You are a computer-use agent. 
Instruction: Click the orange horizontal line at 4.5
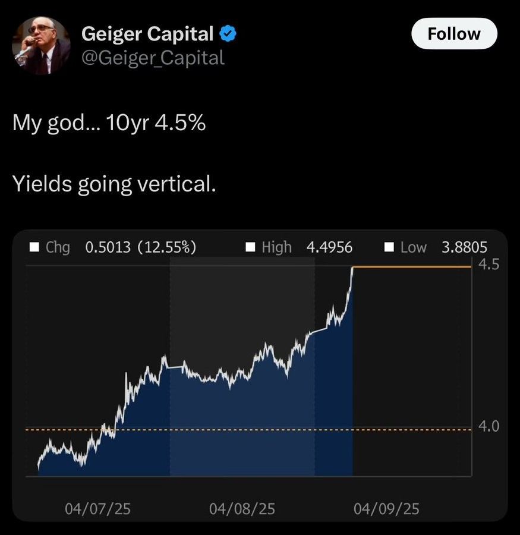412,267
